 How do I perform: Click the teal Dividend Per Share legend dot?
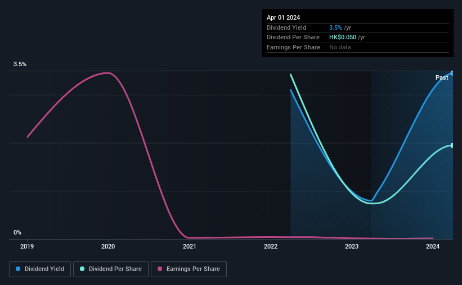[82, 269]
